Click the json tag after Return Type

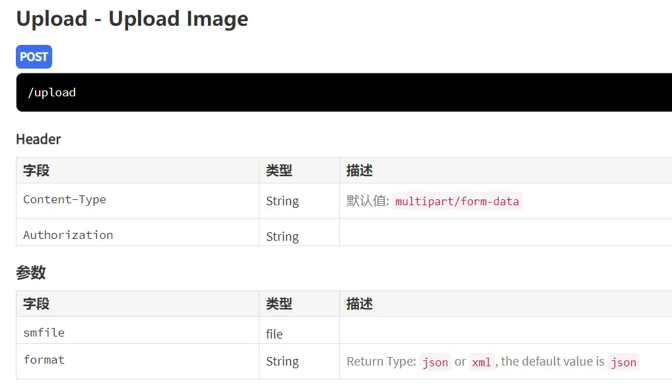coord(435,362)
